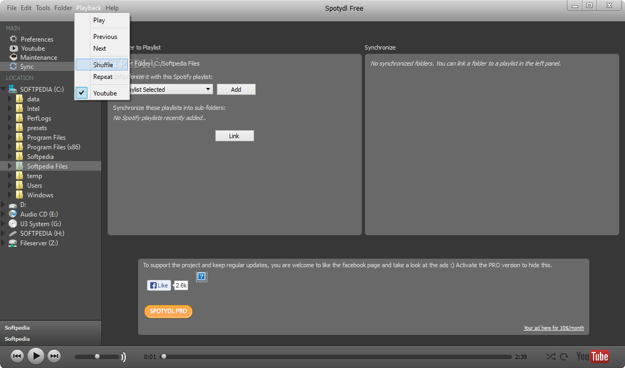This screenshot has height=368, width=625.
Task: Select the Users folder tree row
Action: 51,185
